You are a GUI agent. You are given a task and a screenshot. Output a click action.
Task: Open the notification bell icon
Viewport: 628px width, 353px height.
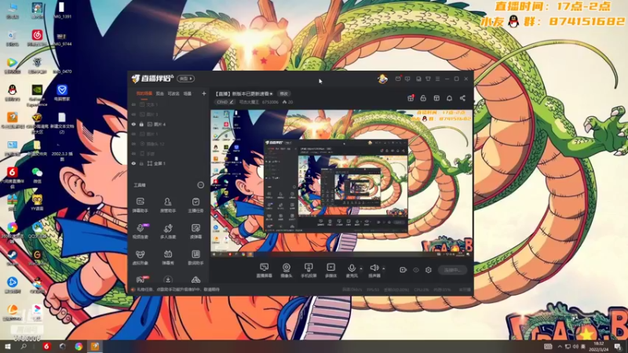[449, 98]
